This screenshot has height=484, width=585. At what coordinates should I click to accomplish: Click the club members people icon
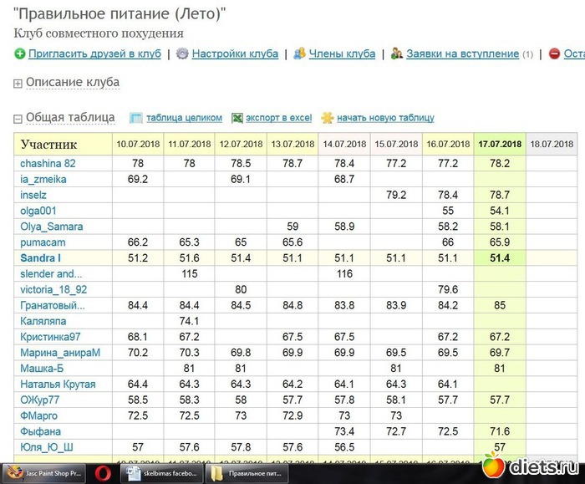[299, 53]
